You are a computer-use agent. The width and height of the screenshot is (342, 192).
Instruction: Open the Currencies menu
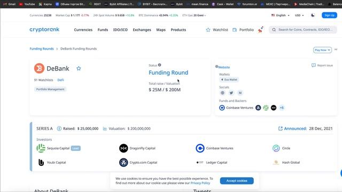click(x=83, y=30)
